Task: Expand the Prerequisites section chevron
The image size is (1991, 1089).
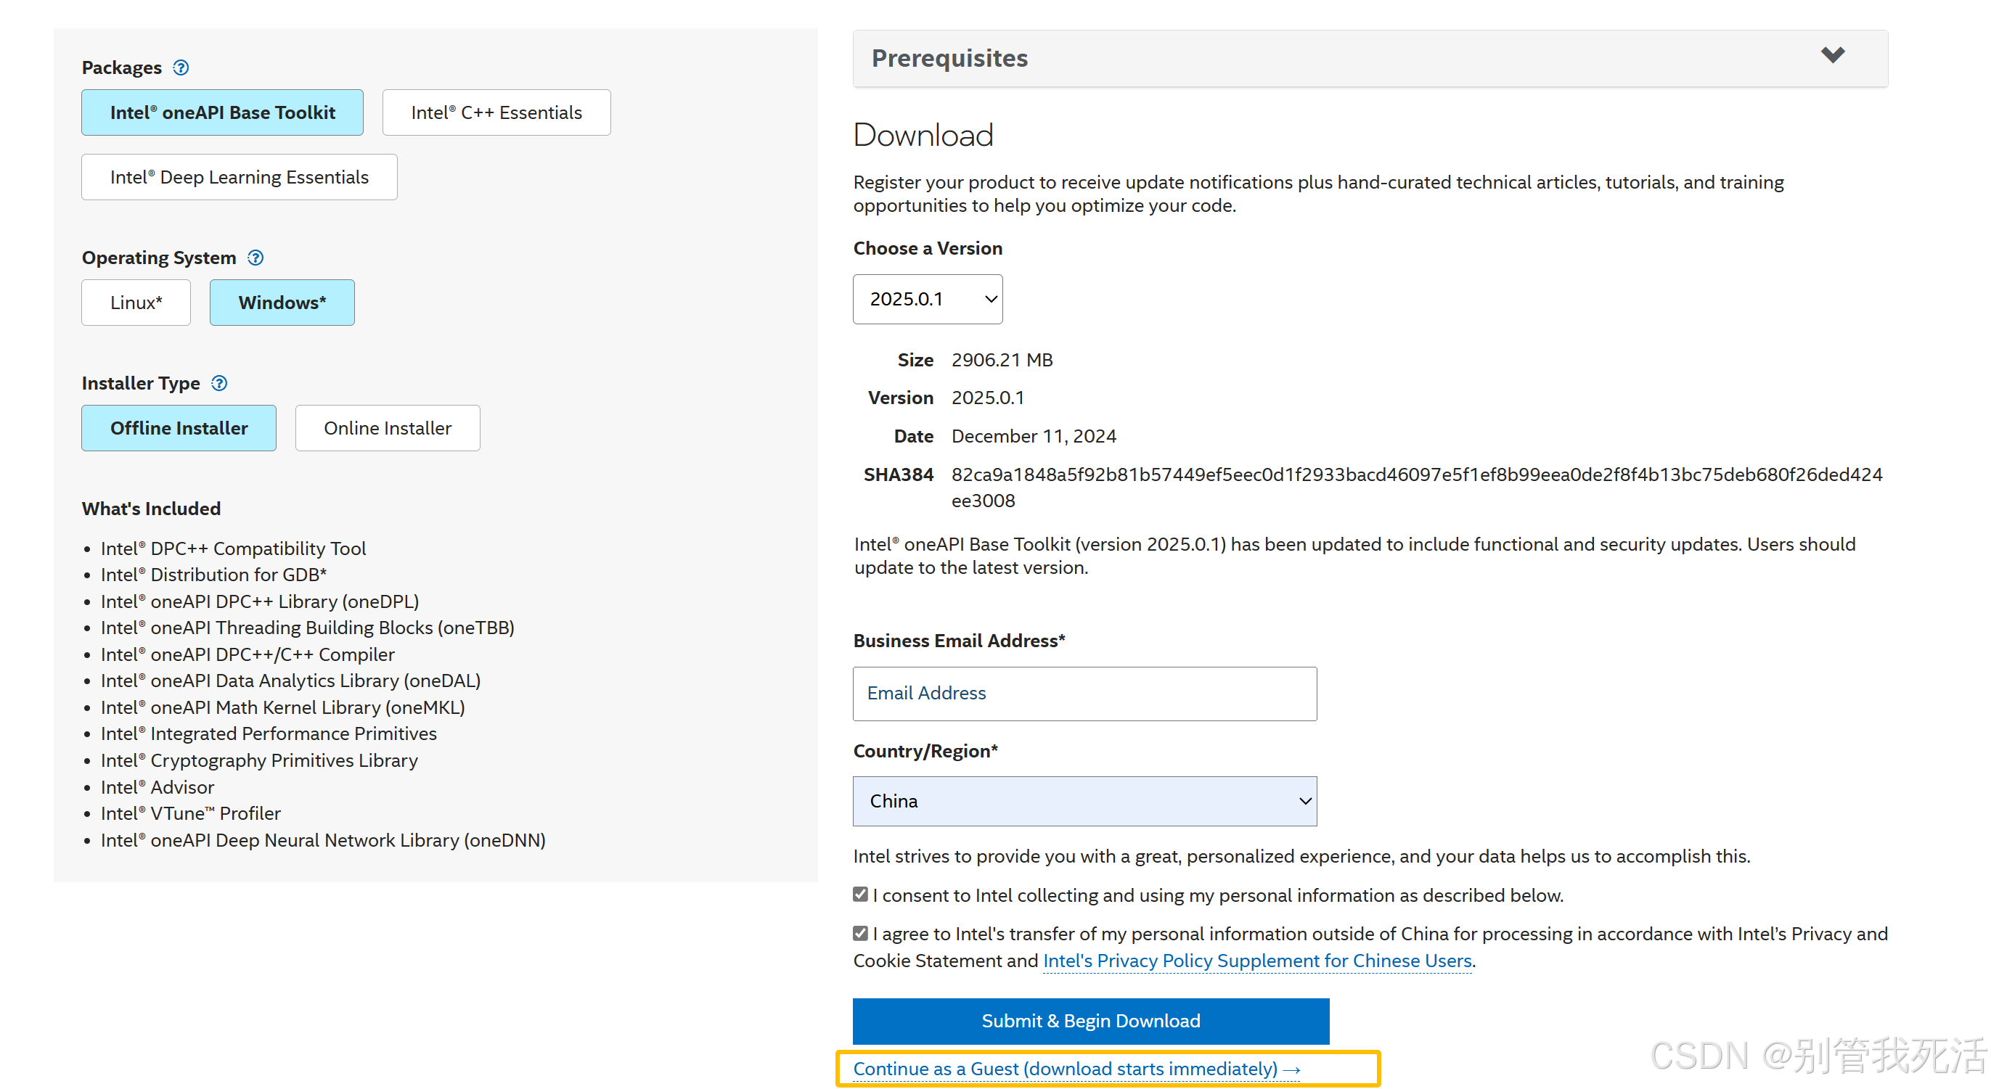Action: 1833,55
